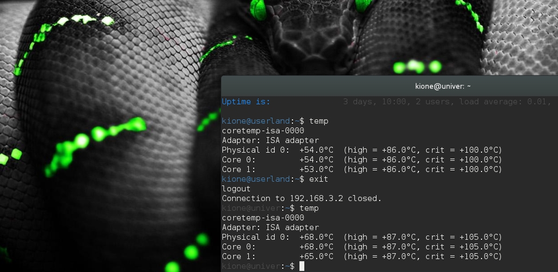Click the "temp" command after the userland prompt

318,121
